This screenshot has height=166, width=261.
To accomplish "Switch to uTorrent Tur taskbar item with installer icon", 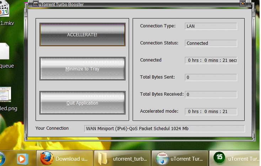I will (180, 158).
